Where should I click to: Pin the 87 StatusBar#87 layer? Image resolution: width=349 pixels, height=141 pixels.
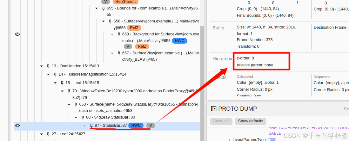click(x=91, y=126)
